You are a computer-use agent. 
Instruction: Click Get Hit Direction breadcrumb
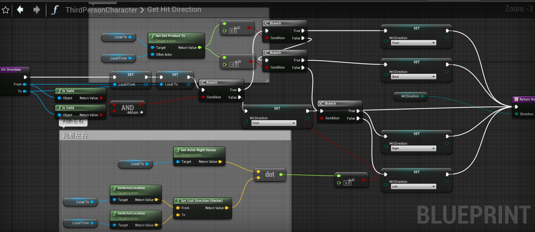(174, 10)
